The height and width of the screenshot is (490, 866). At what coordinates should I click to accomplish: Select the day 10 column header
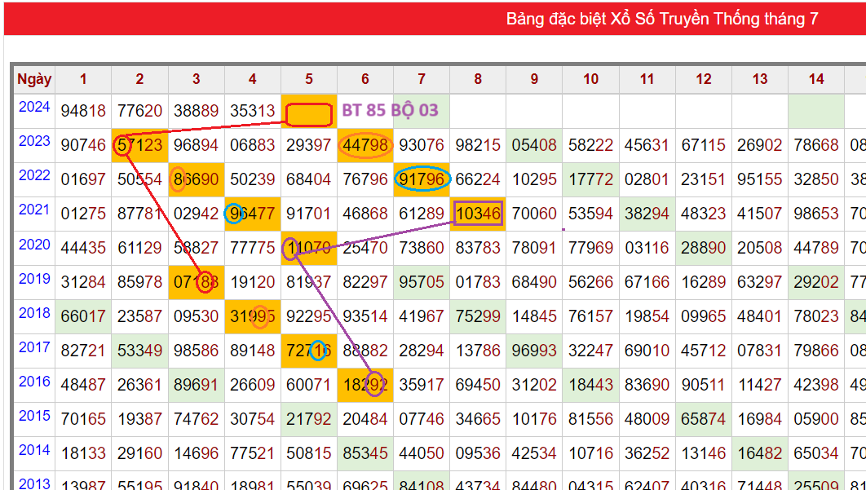tap(590, 79)
